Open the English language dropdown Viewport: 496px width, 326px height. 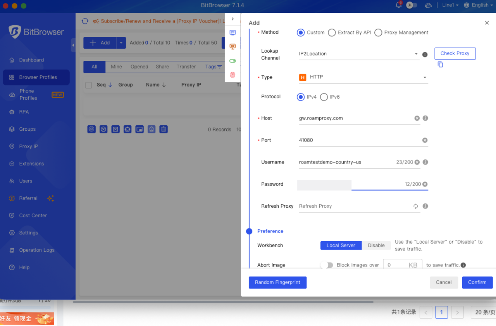point(479,5)
